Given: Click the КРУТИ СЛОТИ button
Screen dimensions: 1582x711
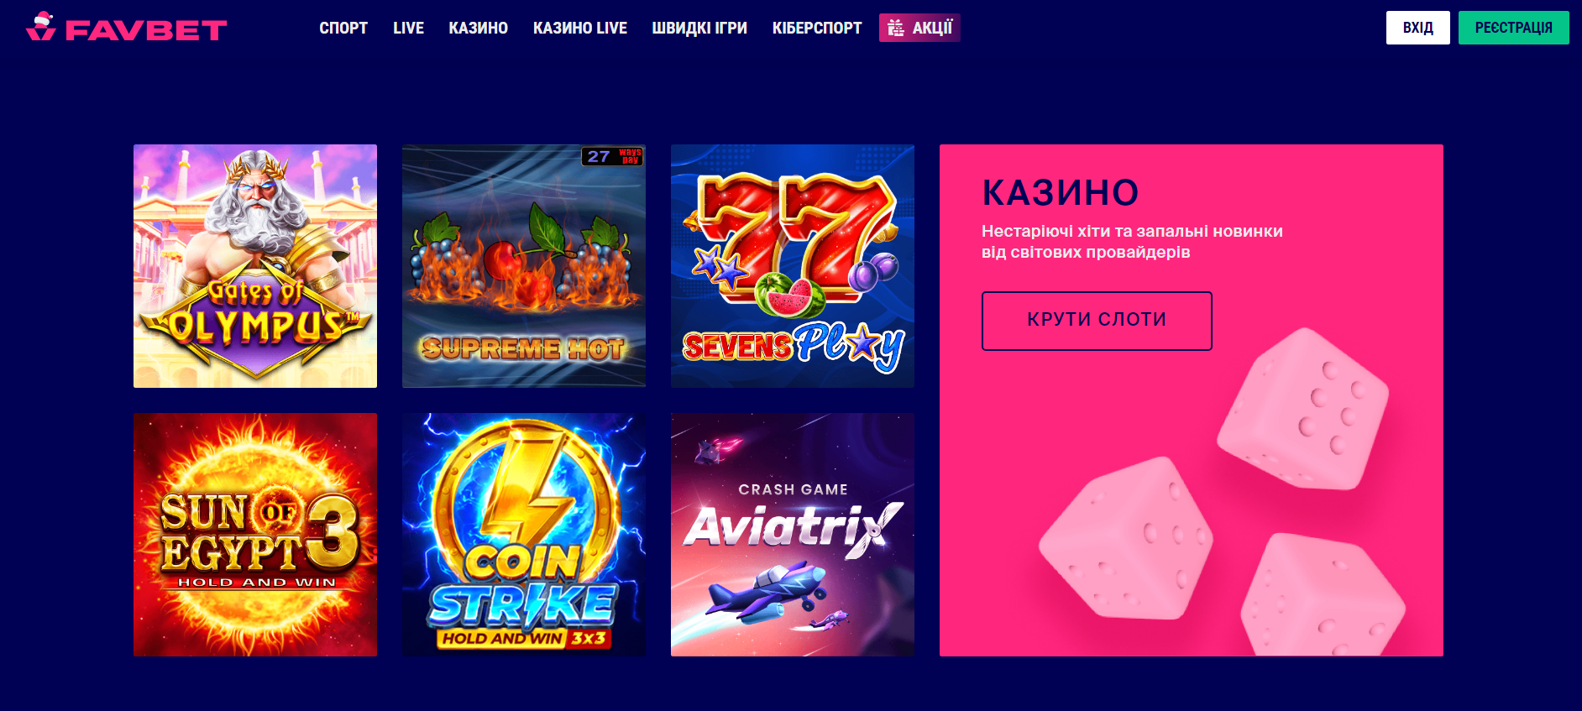Looking at the screenshot, I should [1097, 321].
